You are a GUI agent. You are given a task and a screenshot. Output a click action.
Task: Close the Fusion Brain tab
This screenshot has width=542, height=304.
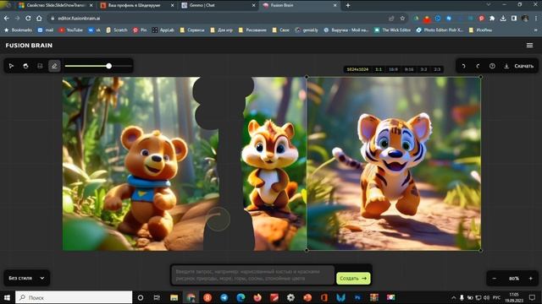(x=335, y=5)
